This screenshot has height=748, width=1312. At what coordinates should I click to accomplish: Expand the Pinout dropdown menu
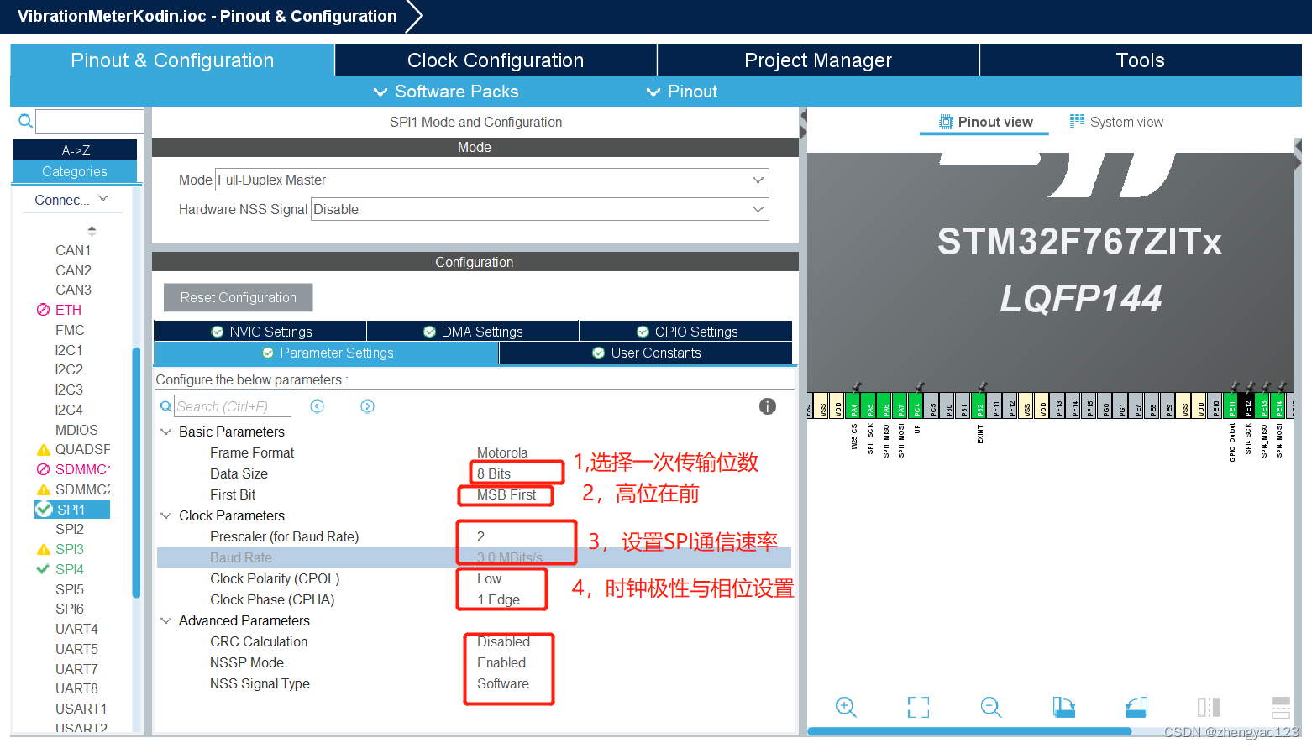click(682, 92)
